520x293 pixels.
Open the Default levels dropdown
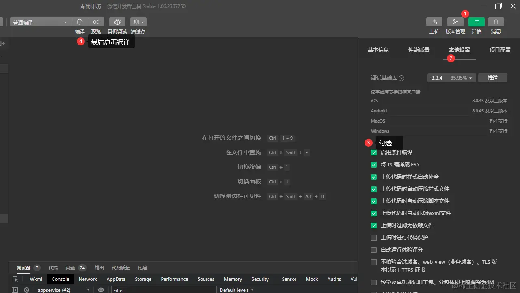pos(237,290)
